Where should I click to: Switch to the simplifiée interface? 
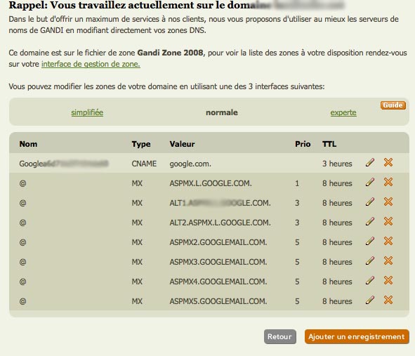(x=87, y=112)
